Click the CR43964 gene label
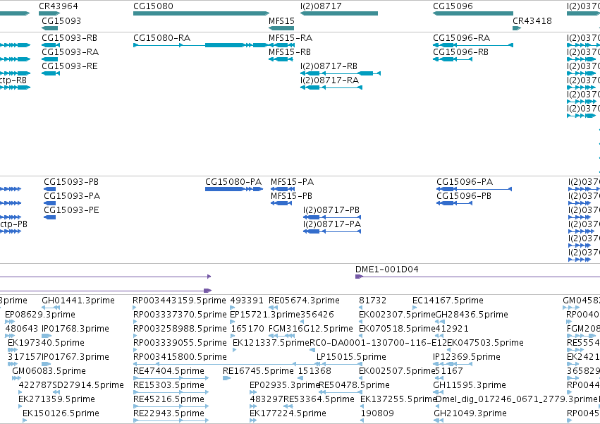Viewport: 600px width, 424px height. click(58, 6)
